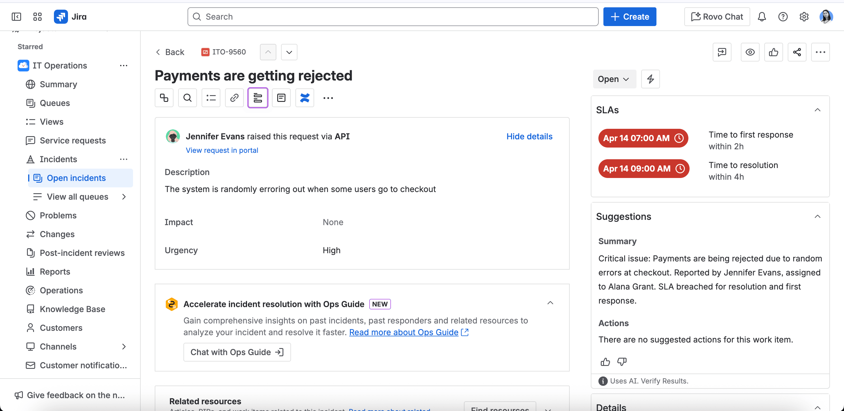Click the add child work item icon
Viewport: 844px width, 411px height.
(164, 97)
